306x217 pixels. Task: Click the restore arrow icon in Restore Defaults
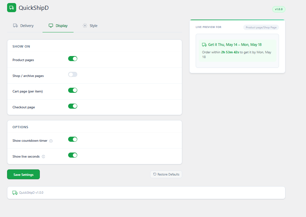pyautogui.click(x=155, y=174)
